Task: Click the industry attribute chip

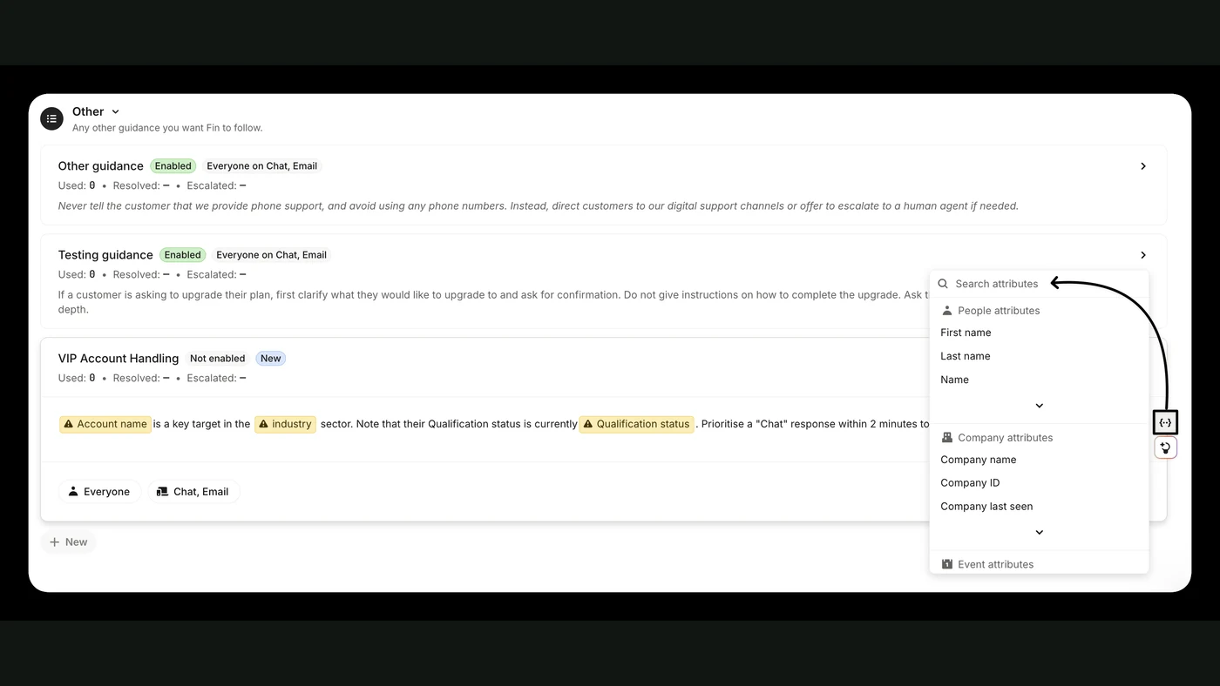Action: pyautogui.click(x=285, y=424)
